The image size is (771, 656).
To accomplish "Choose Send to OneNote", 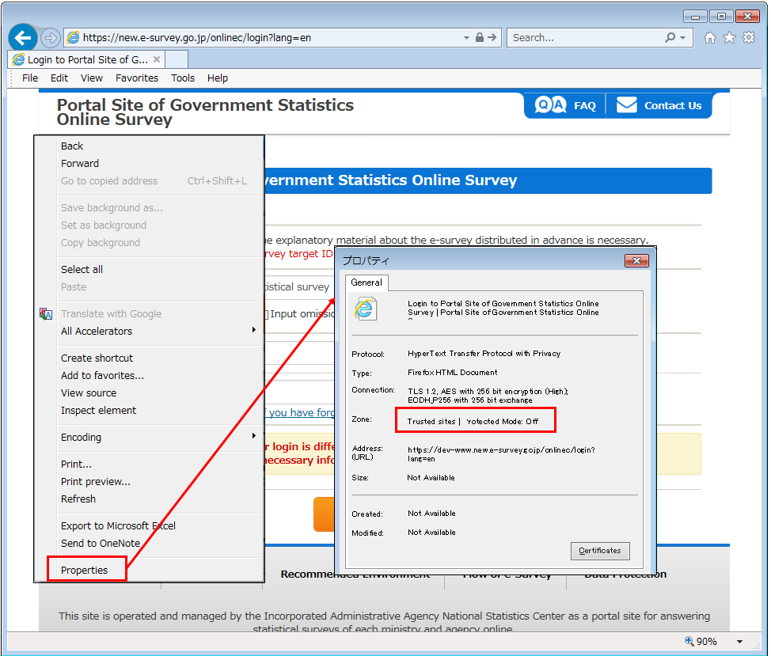I will [161, 543].
